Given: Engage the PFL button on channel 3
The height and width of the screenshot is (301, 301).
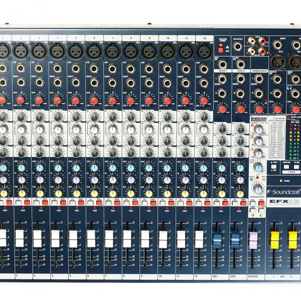Looking at the screenshot, I should [37, 203].
